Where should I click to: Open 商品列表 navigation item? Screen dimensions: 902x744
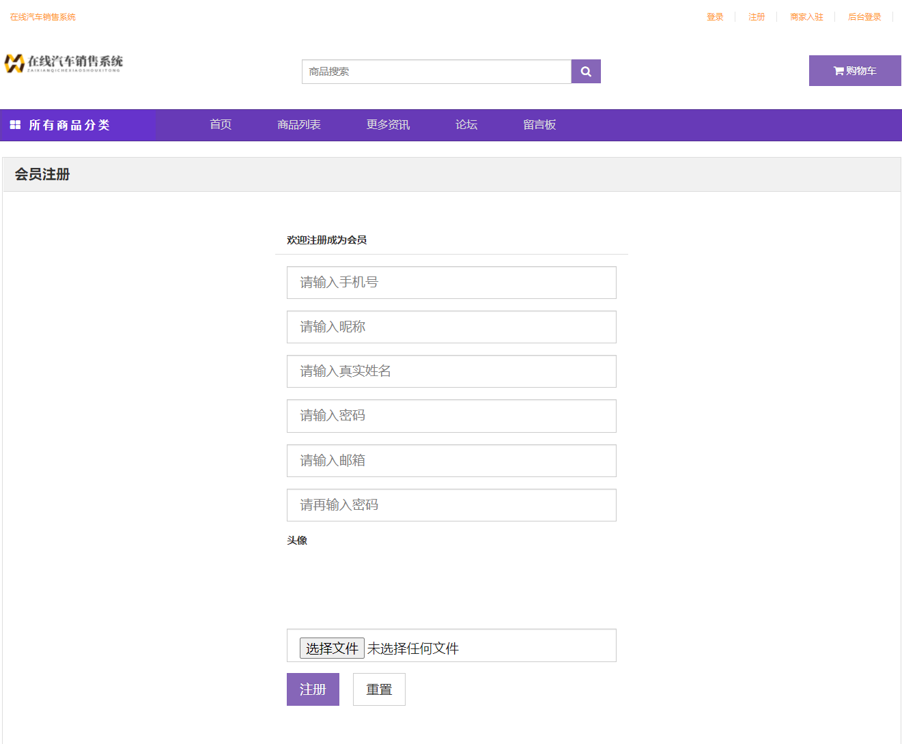[x=299, y=125]
